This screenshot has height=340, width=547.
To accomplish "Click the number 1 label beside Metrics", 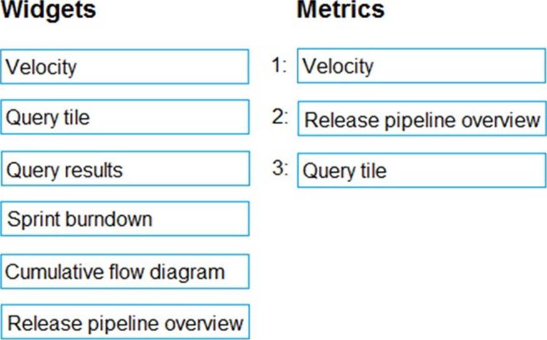I will click(x=278, y=66).
